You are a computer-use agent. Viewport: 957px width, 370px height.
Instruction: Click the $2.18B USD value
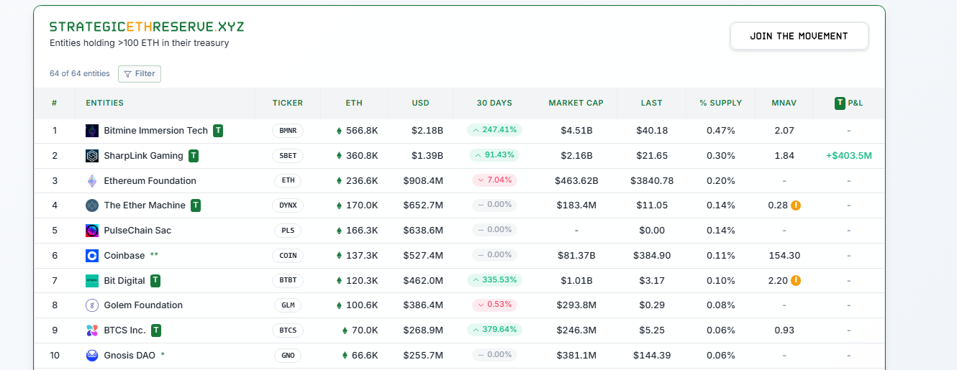tap(427, 131)
